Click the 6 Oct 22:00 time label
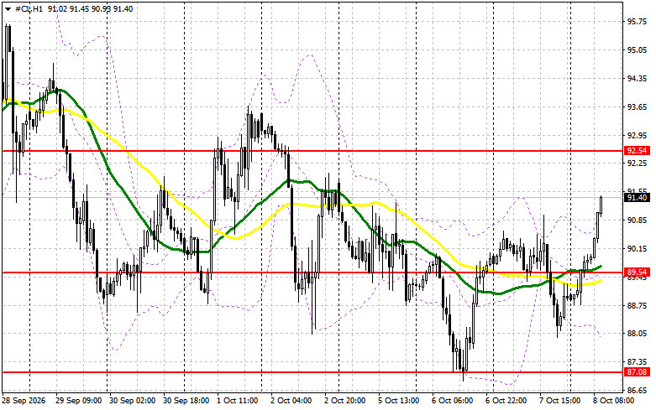This screenshot has height=410, width=656. point(506,401)
